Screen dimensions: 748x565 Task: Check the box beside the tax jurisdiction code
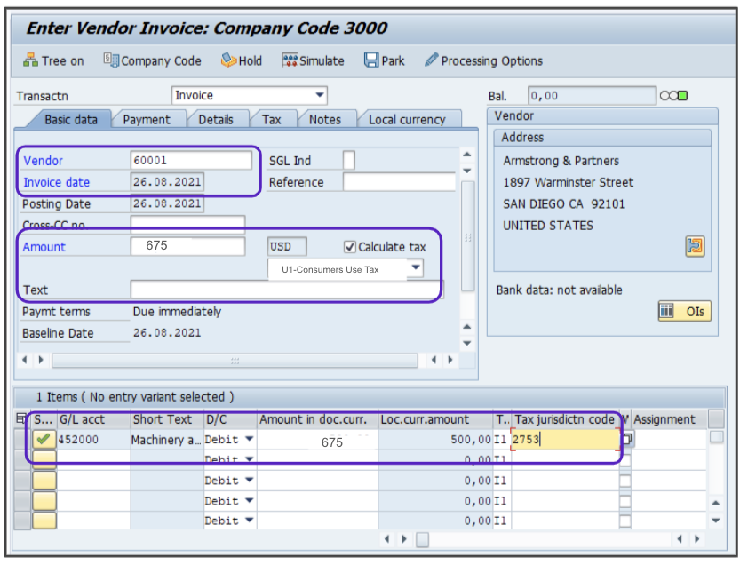point(626,439)
